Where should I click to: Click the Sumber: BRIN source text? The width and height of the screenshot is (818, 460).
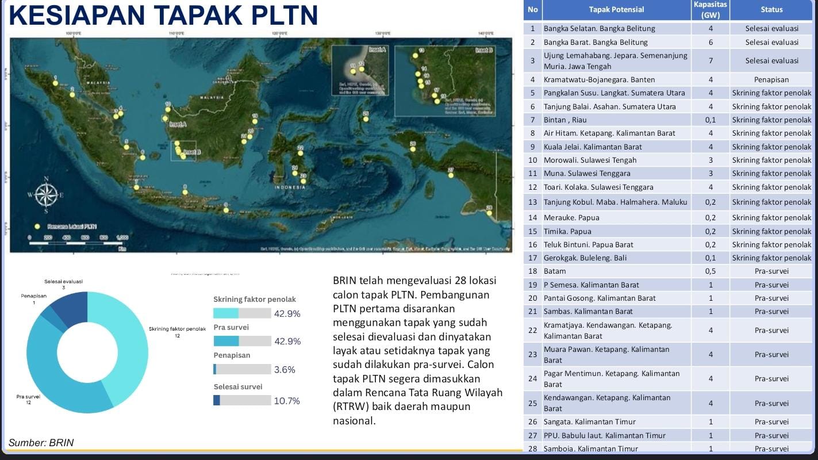(x=41, y=443)
